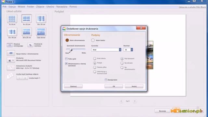
Task: Expand the printer selection dropdown arrow
Action: (13, 60)
